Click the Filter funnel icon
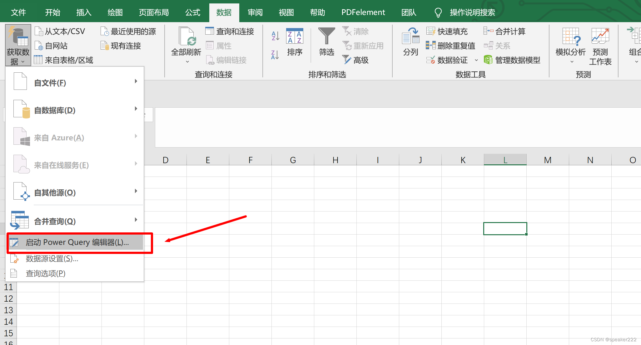The width and height of the screenshot is (641, 345). tap(326, 36)
